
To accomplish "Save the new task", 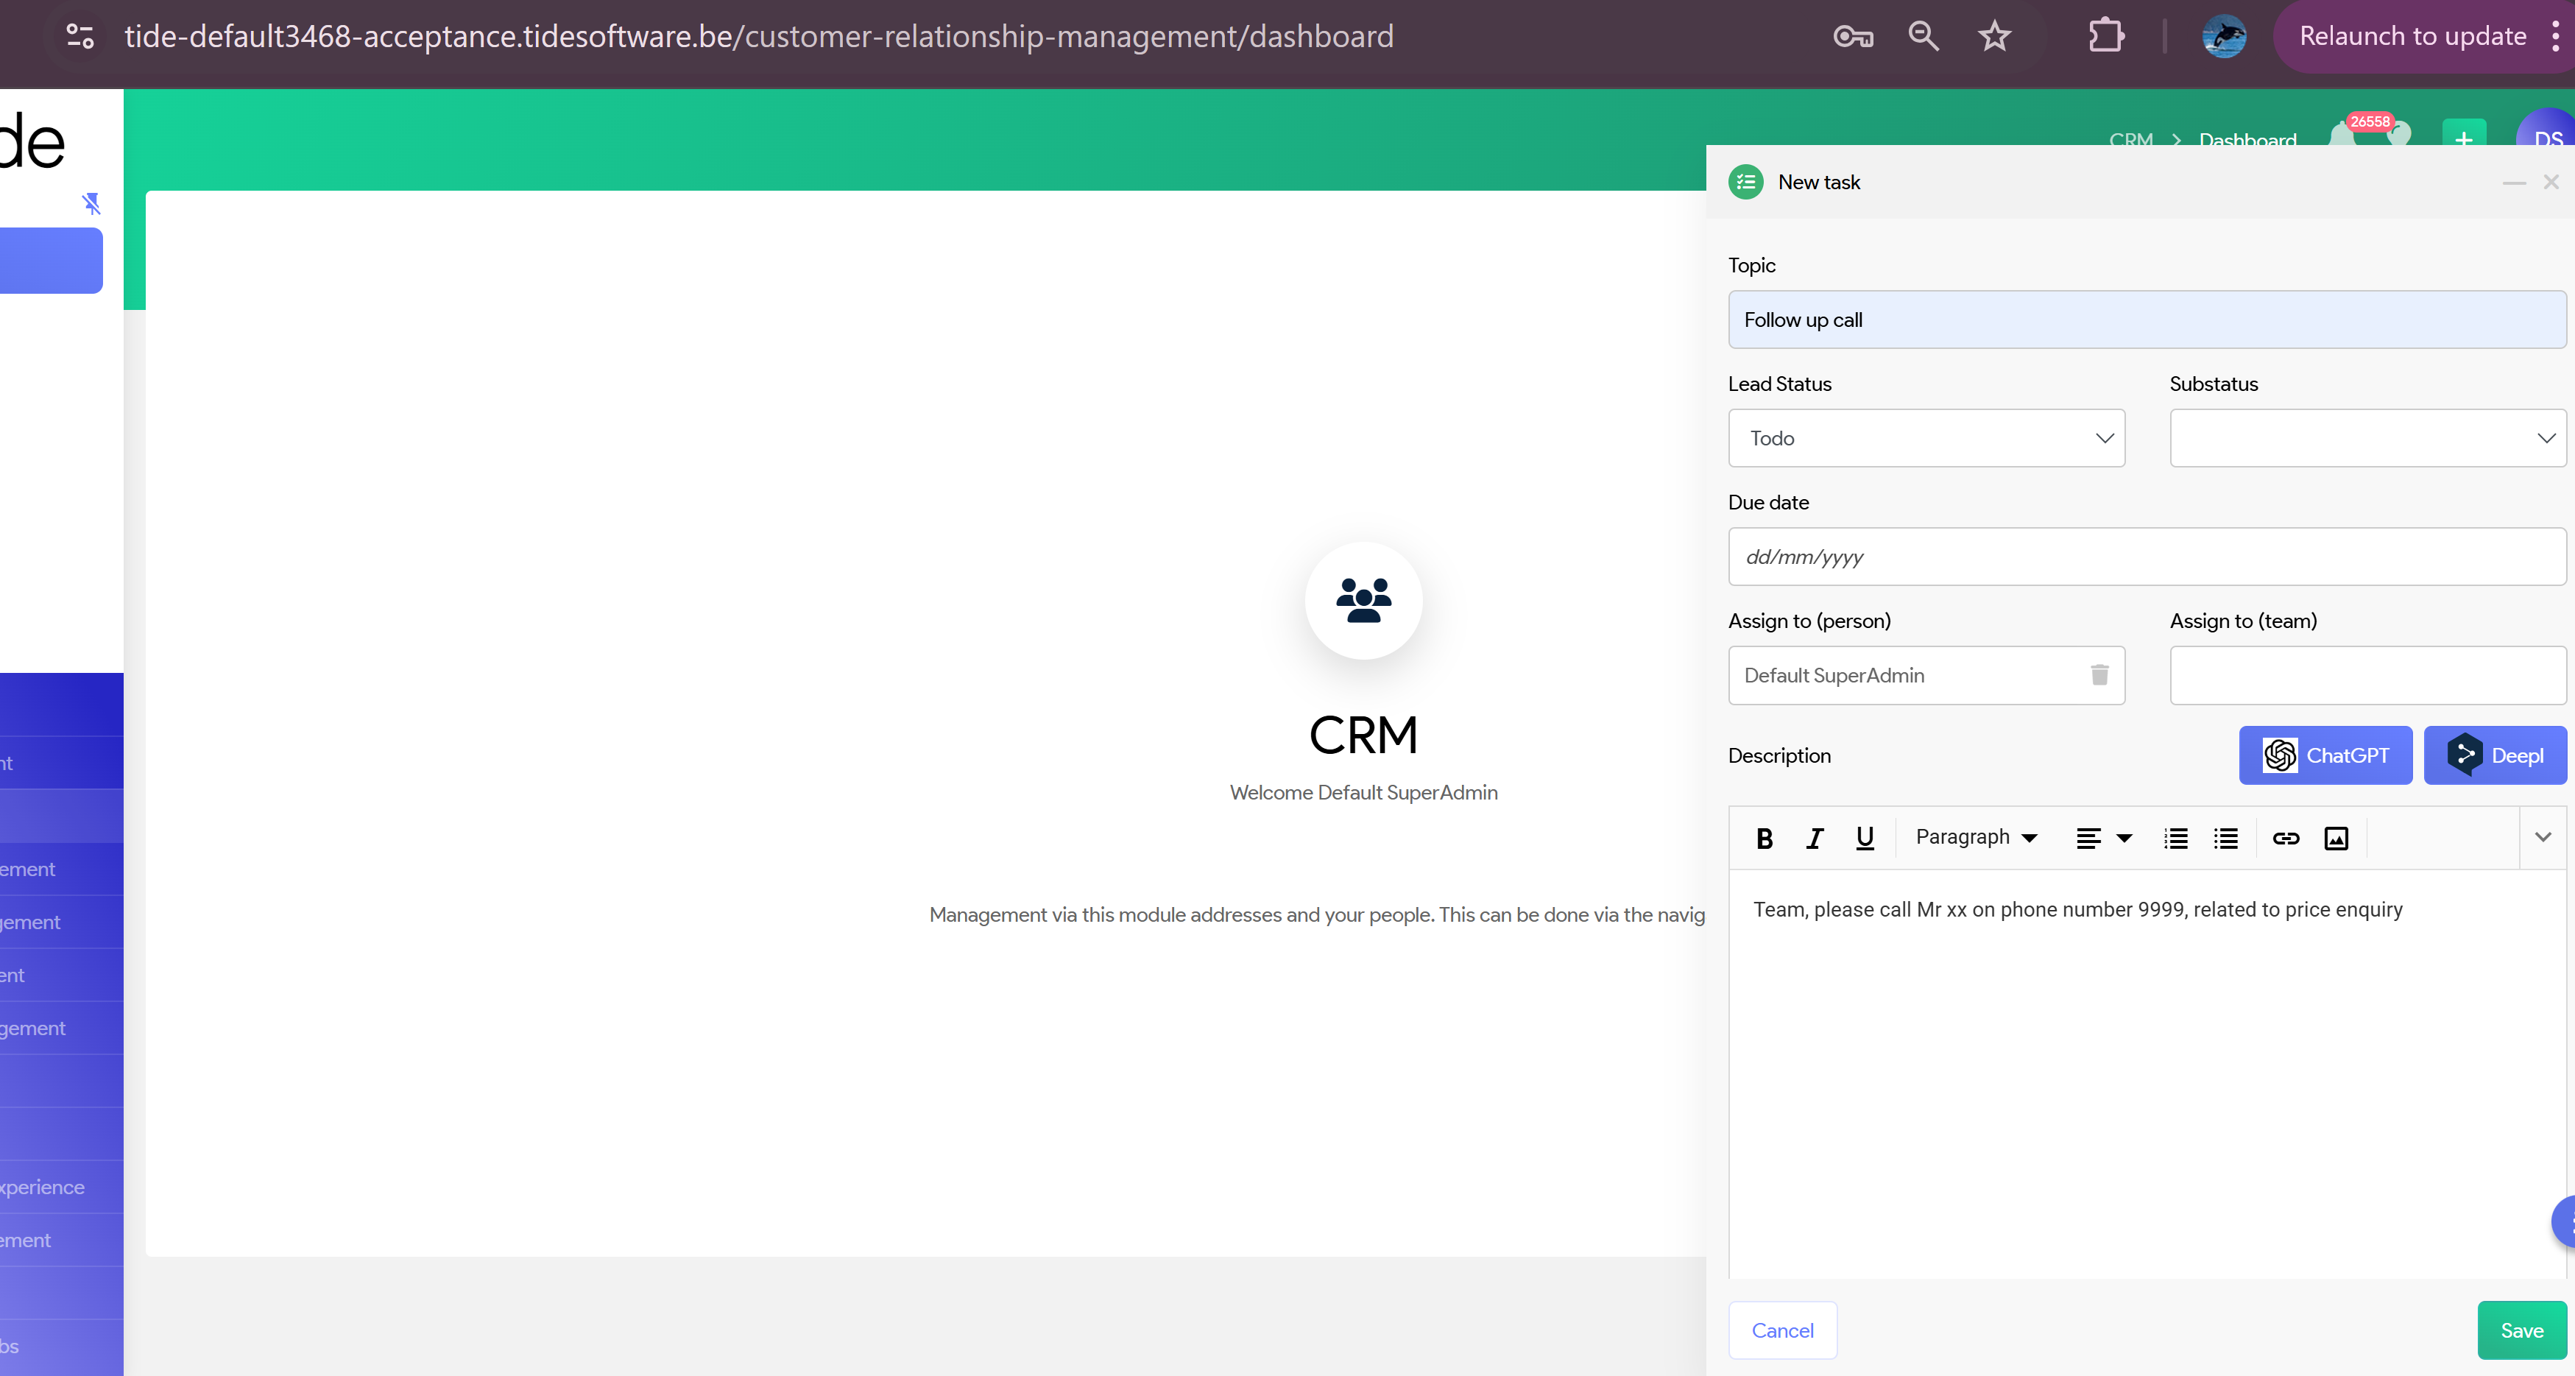I will coord(2521,1330).
